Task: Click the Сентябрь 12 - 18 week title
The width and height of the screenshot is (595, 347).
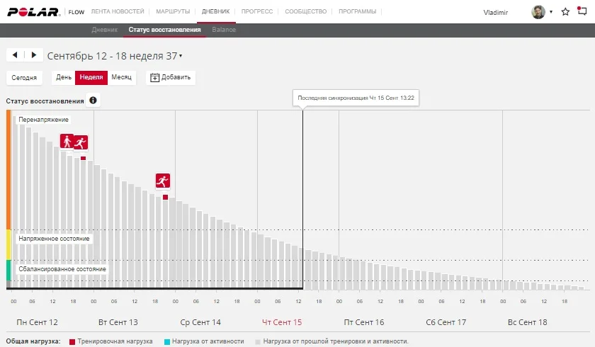Action: point(113,56)
